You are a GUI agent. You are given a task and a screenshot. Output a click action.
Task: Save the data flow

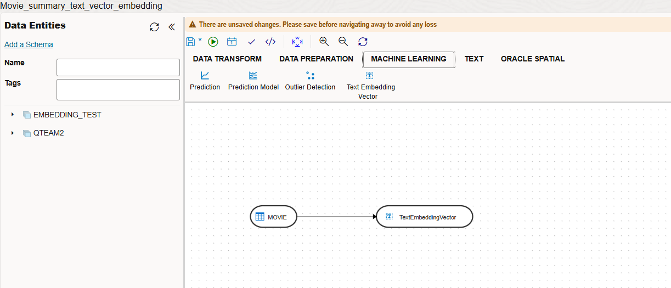coord(190,42)
